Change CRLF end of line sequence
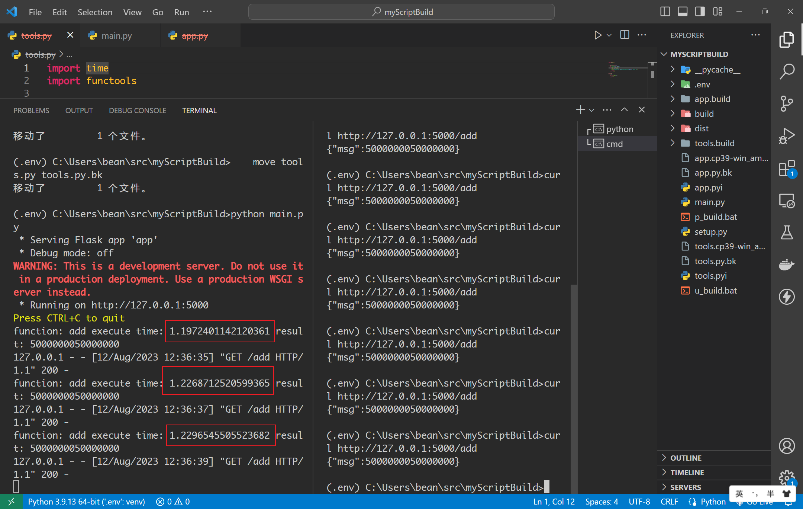The height and width of the screenshot is (509, 803). 669,502
